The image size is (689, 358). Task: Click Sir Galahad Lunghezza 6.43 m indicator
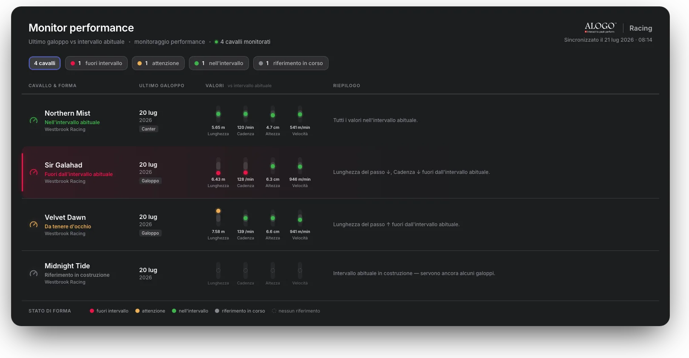[218, 173]
